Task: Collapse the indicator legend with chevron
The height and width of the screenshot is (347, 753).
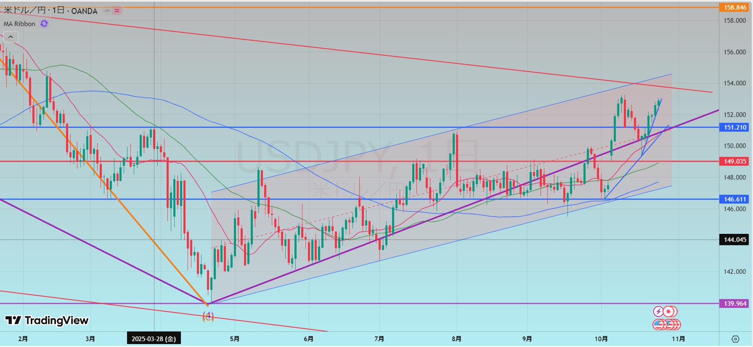Action: pyautogui.click(x=11, y=37)
